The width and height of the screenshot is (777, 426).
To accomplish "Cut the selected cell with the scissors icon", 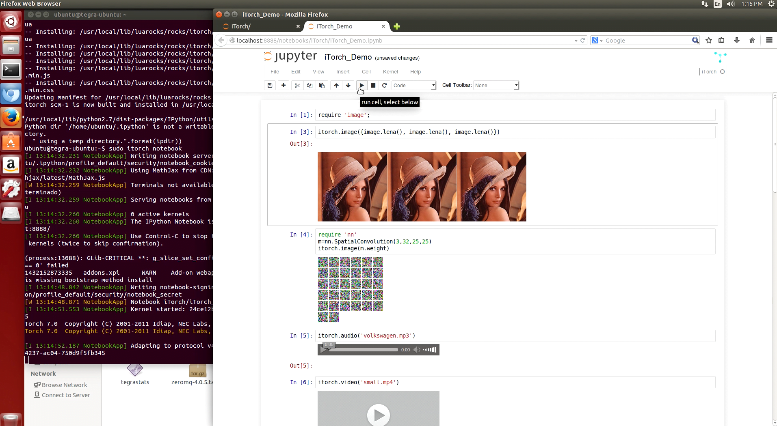I will pos(297,85).
